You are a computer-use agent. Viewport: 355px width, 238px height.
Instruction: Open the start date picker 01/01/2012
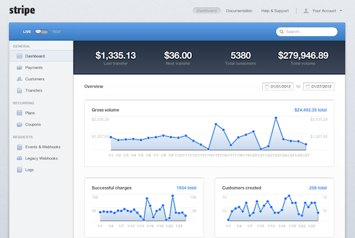pos(278,86)
